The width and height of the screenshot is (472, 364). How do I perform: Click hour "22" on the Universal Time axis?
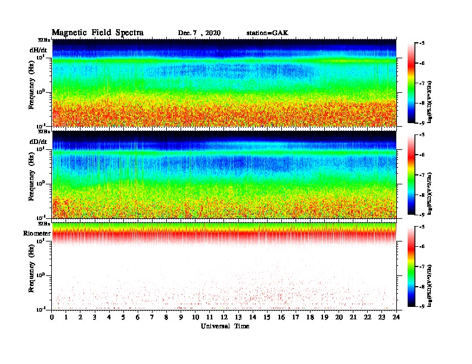[368, 317]
